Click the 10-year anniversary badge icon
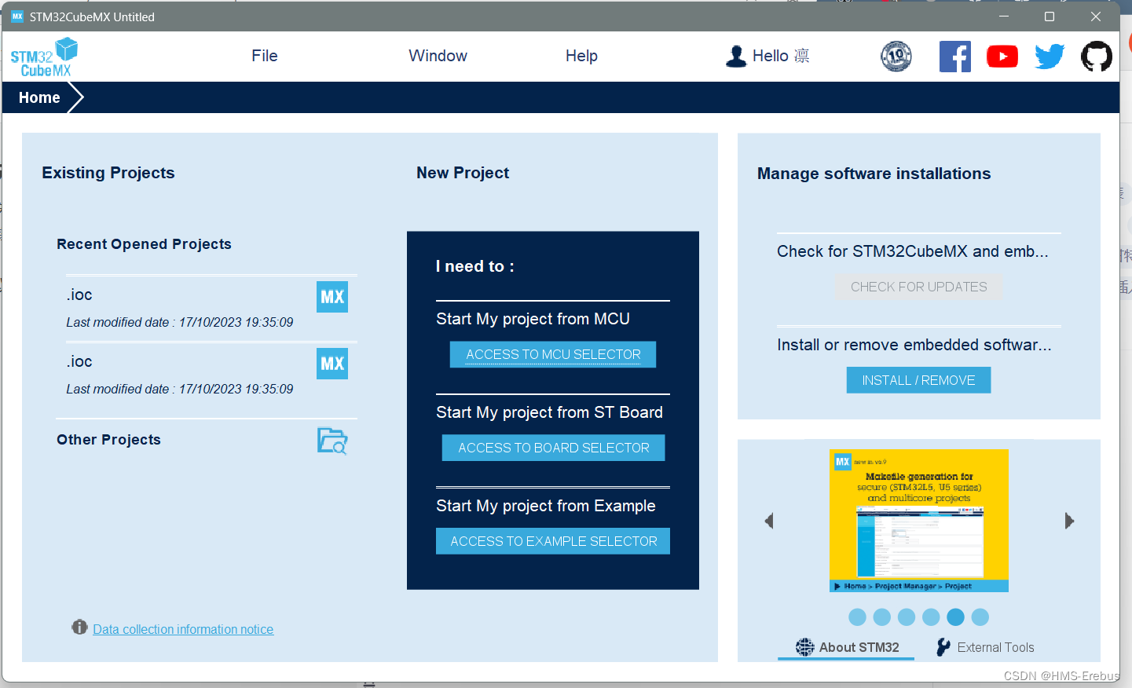1132x688 pixels. pyautogui.click(x=896, y=56)
